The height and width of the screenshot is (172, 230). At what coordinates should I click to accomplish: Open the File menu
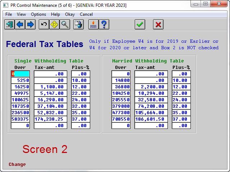click(x=9, y=14)
